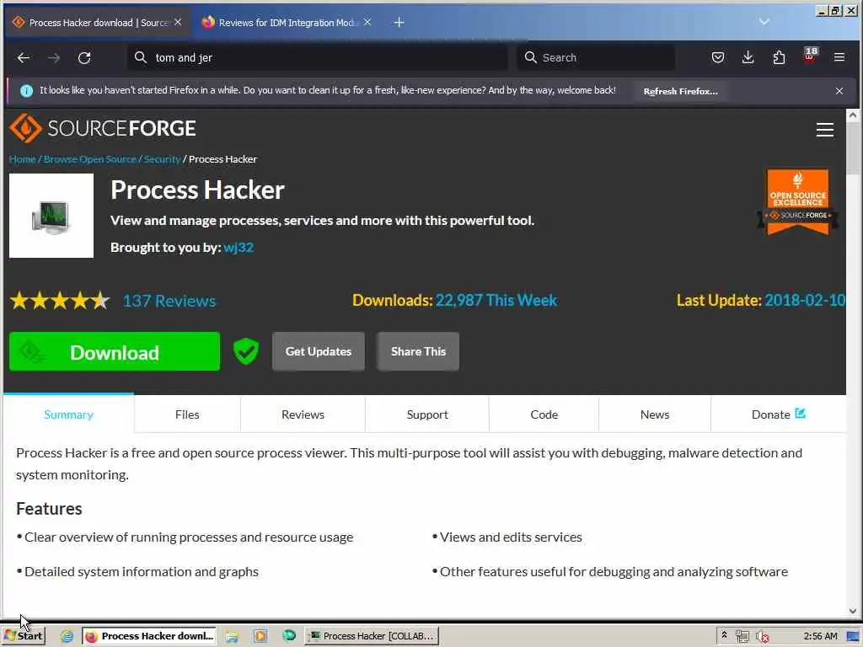Select the Summary tab

point(68,414)
